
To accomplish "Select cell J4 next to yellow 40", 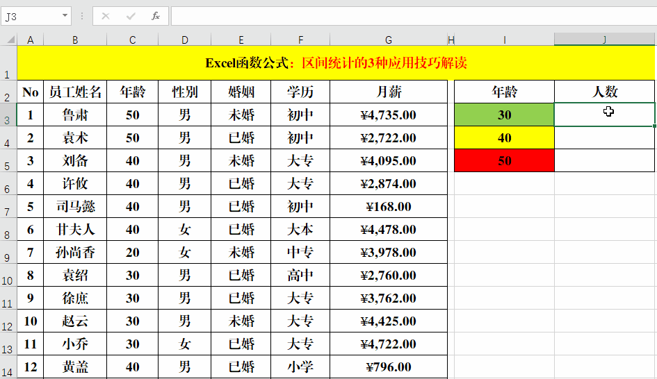I will pos(604,137).
